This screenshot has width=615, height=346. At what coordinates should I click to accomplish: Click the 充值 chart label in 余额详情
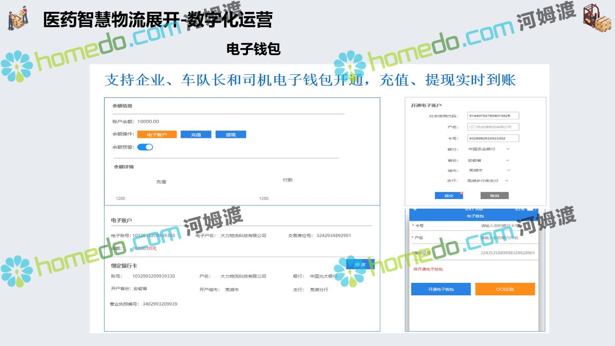pos(161,182)
